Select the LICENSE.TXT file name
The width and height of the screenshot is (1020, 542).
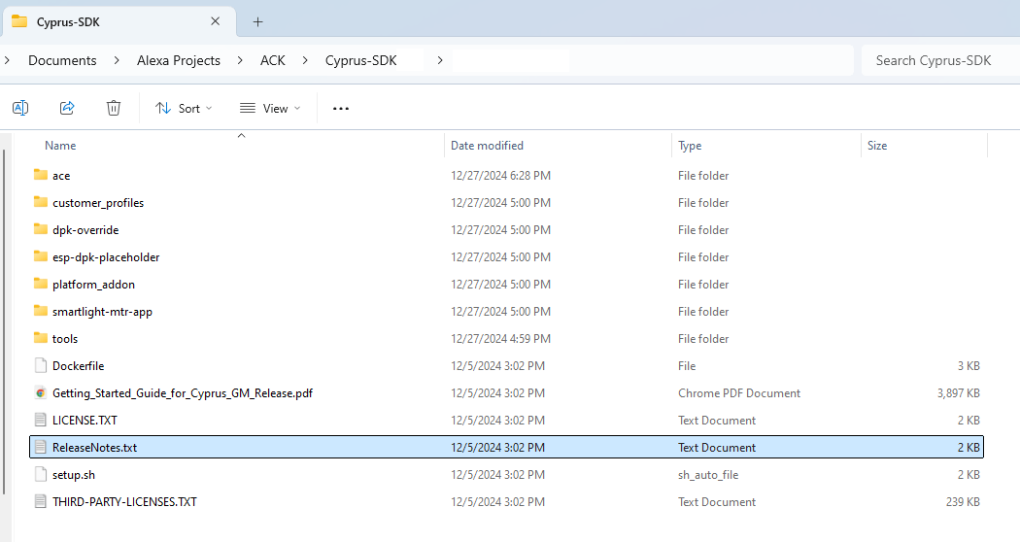(x=85, y=421)
